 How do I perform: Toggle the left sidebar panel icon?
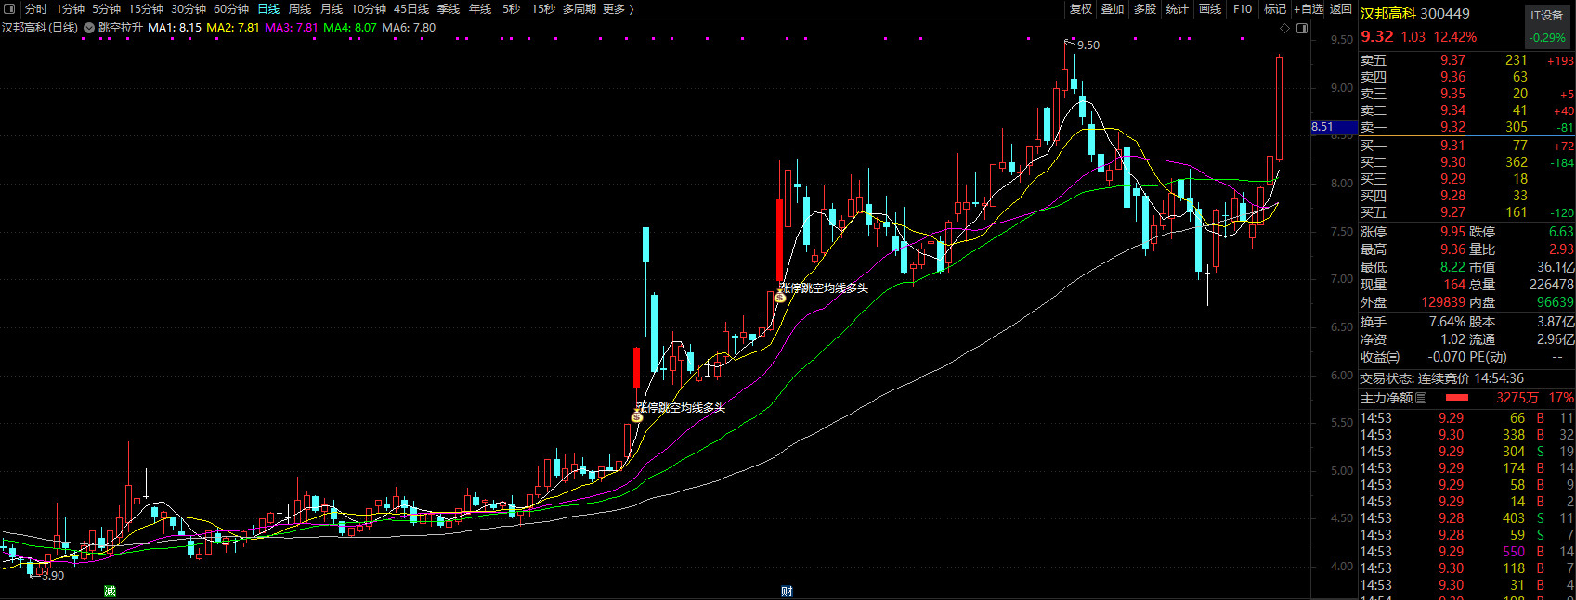(x=9, y=8)
